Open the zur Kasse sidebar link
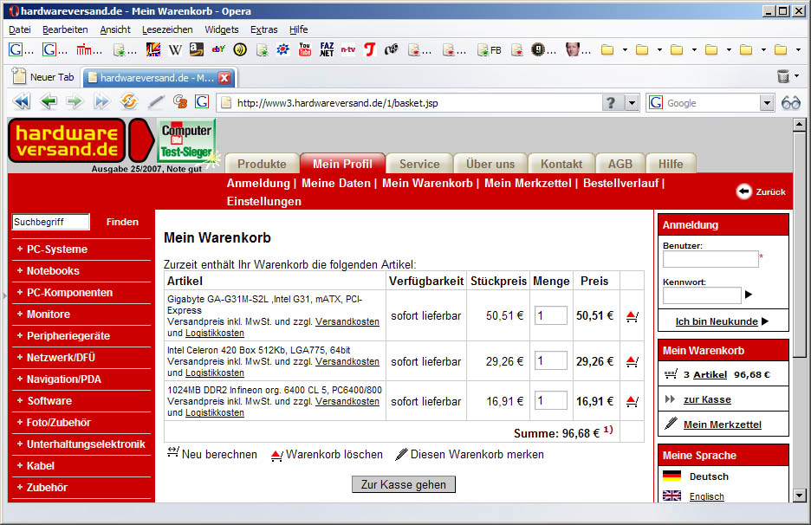This screenshot has height=525, width=811. tap(707, 399)
